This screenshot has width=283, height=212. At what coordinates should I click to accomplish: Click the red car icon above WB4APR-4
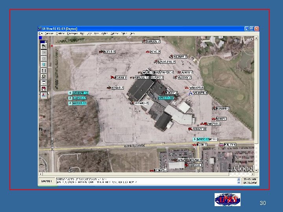(187, 88)
